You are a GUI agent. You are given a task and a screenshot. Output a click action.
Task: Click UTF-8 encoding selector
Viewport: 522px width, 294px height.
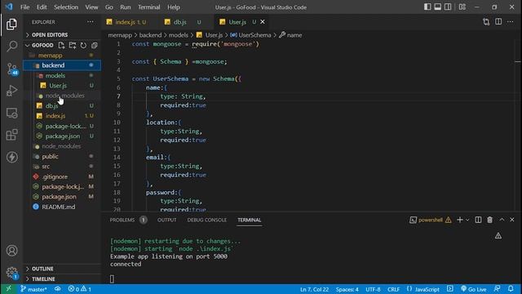tap(373, 289)
